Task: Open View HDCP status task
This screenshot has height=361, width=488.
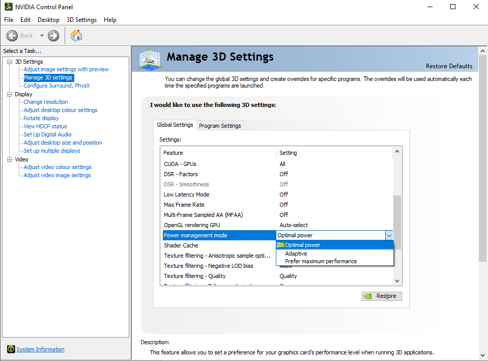Action: click(45, 126)
